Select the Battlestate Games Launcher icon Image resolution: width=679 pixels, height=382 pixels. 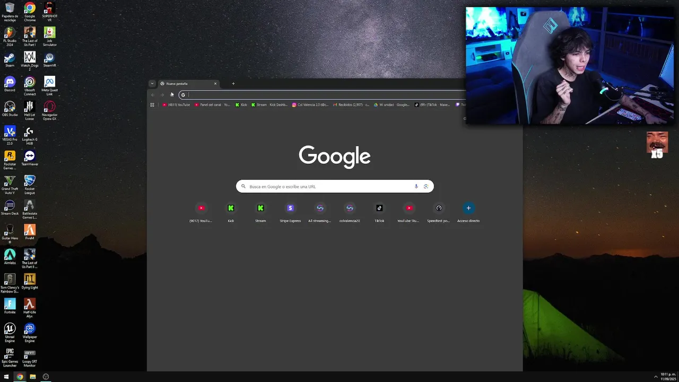[x=30, y=209]
